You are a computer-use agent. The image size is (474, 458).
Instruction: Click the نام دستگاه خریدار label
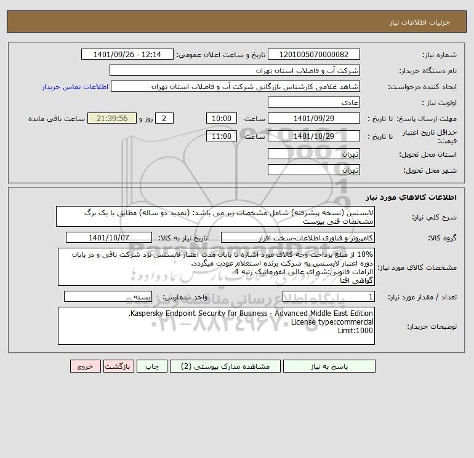(428, 71)
